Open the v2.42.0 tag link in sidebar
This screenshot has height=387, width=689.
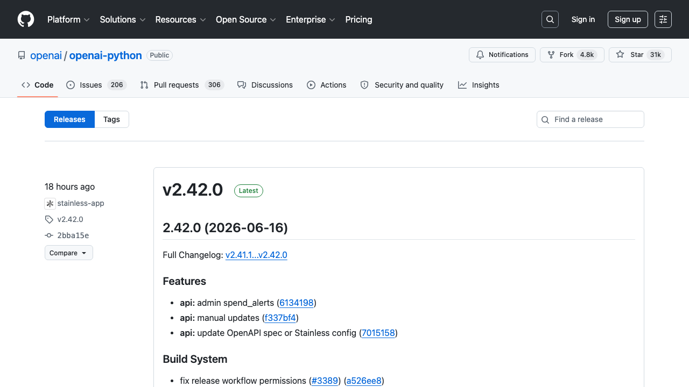70,219
